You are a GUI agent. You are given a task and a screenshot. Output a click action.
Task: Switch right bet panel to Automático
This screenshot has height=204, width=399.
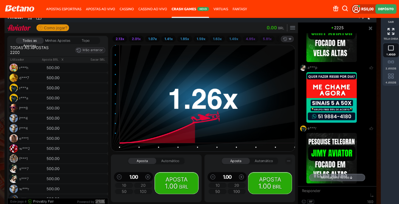click(264, 161)
